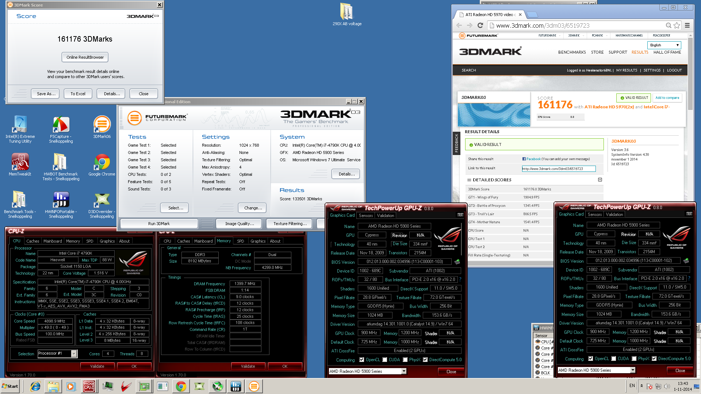This screenshot has height=394, width=701.
Task: Click the Online ResultBrowser button
Action: pos(85,57)
